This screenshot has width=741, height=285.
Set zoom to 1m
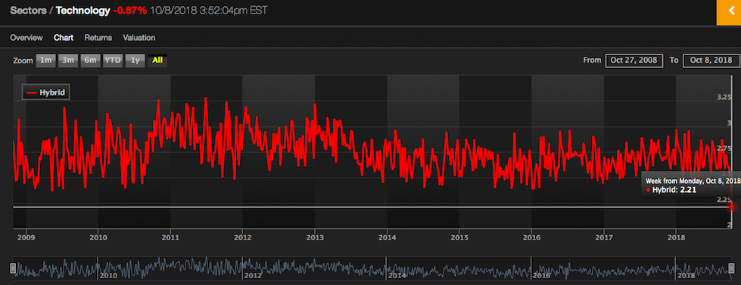pyautogui.click(x=46, y=60)
